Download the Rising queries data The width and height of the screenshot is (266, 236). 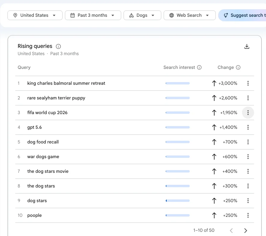(x=247, y=46)
